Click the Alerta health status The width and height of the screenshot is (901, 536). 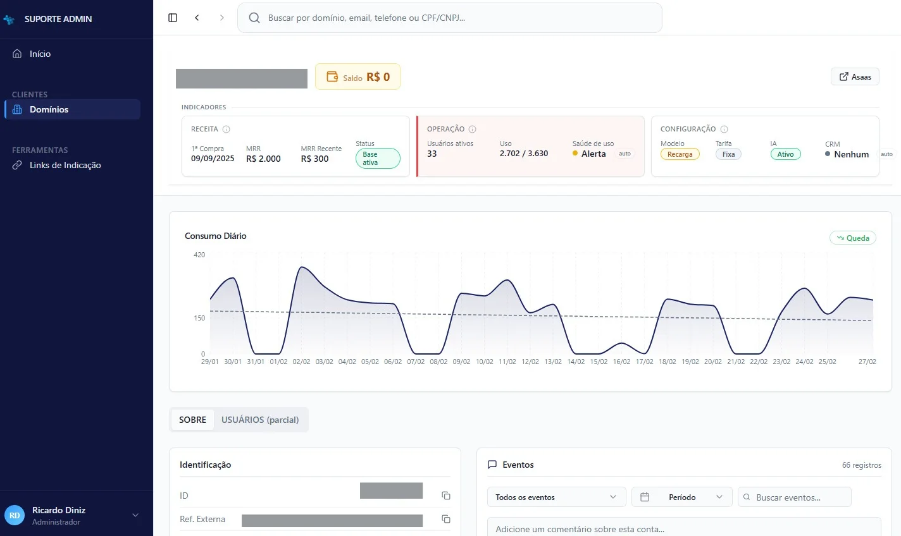[589, 154]
